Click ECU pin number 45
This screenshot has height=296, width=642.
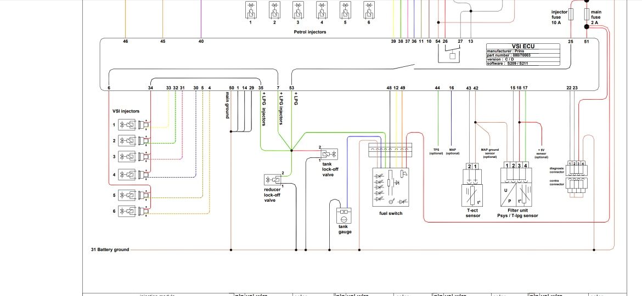[162, 41]
